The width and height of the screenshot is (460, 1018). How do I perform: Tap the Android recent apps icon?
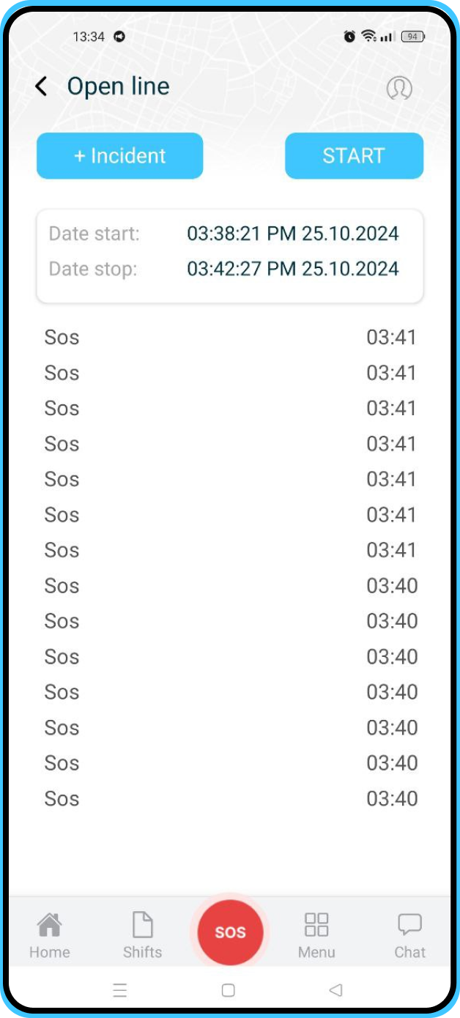tap(120, 991)
